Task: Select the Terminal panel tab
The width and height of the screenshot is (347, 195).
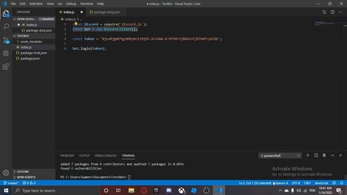Action: [x=128, y=155]
